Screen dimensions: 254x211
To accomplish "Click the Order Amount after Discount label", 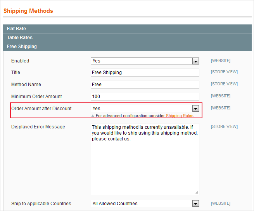I will pos(41,109).
